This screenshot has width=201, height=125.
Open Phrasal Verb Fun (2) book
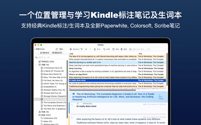(51, 93)
